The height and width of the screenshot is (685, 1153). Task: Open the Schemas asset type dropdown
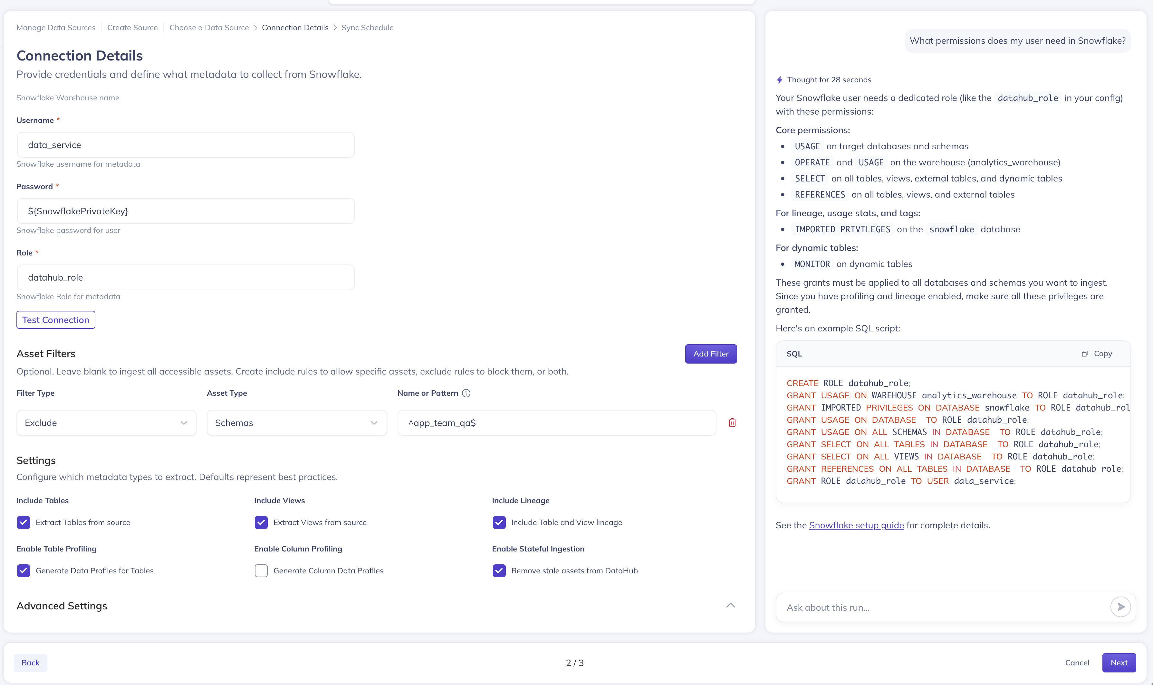(297, 423)
